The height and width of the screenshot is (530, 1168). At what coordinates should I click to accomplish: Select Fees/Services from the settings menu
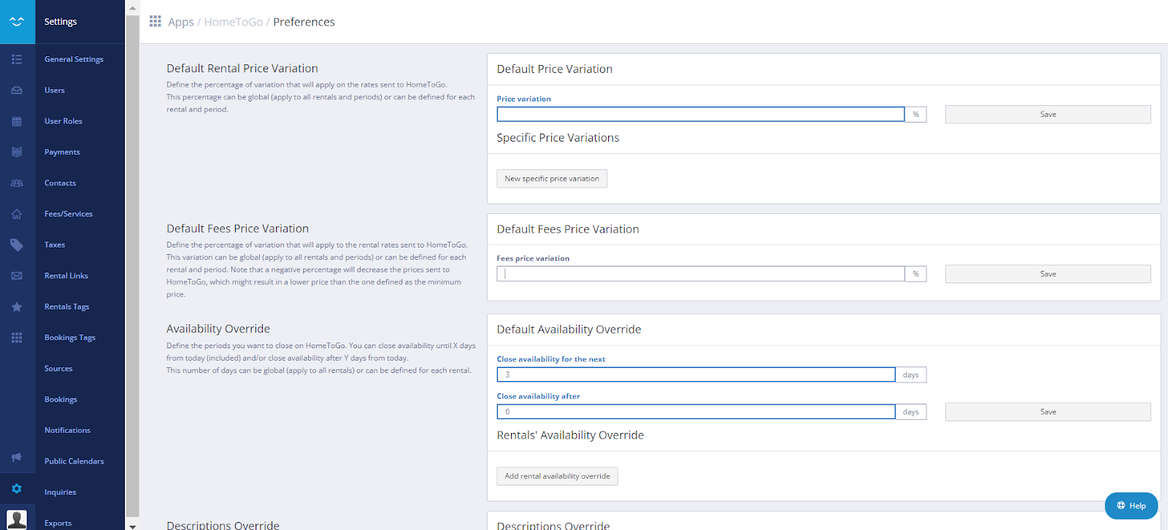tap(69, 214)
